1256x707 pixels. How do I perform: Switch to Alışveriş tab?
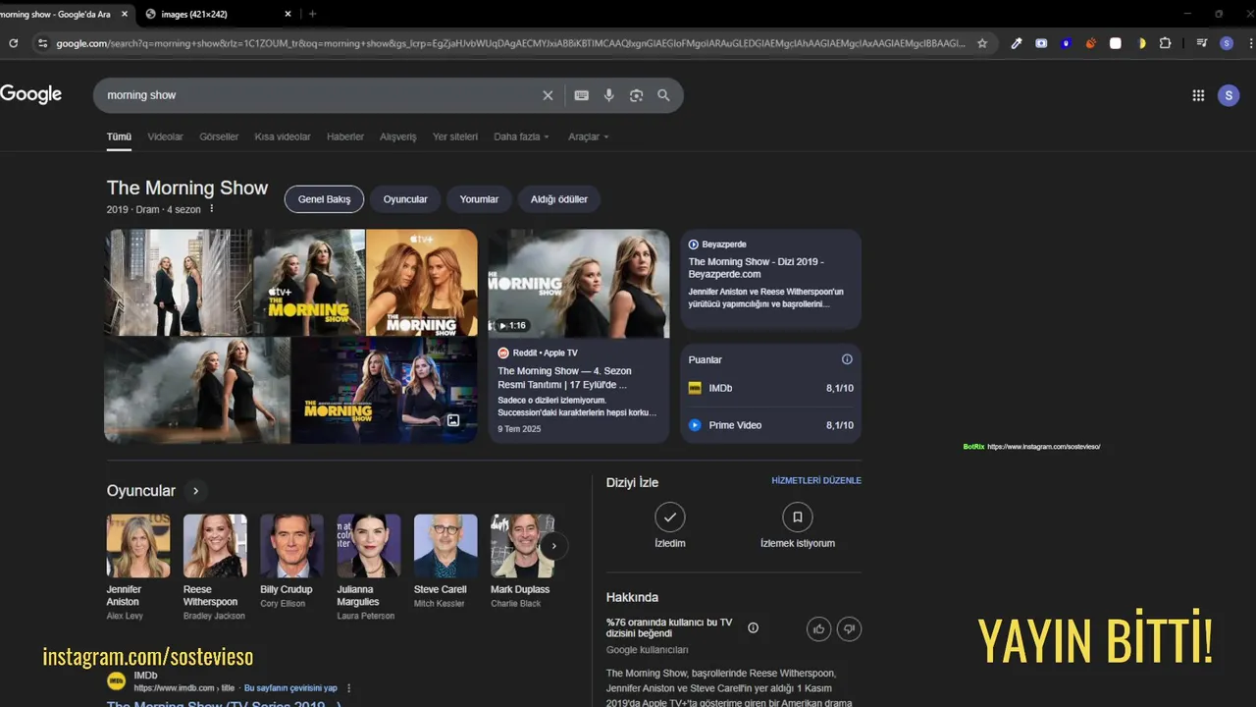[x=398, y=136]
